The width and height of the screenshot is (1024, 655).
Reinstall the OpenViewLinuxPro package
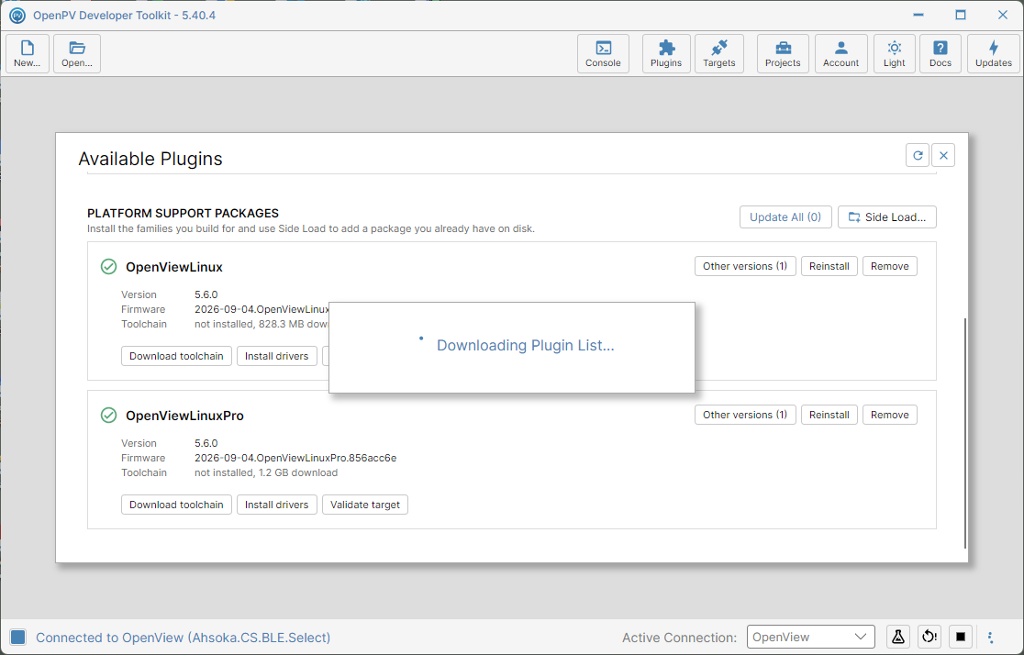(829, 415)
